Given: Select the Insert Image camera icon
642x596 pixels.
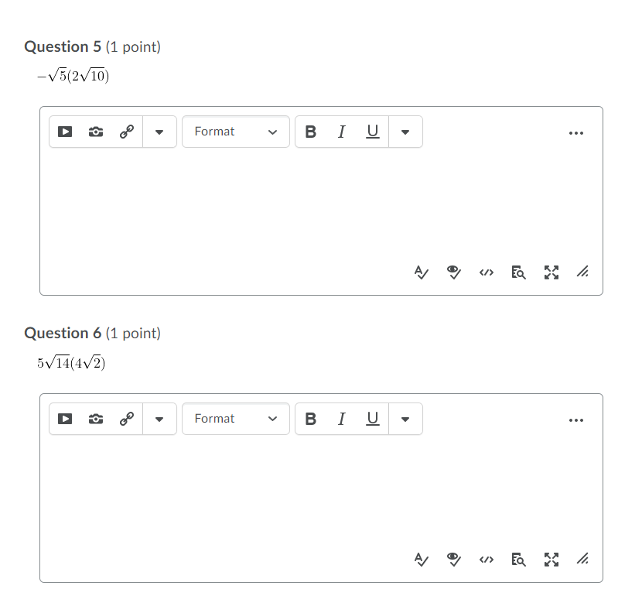Looking at the screenshot, I should point(95,132).
